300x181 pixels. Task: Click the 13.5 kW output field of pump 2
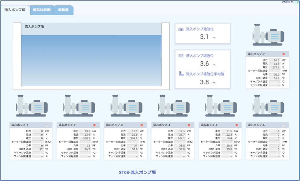(x=85, y=131)
